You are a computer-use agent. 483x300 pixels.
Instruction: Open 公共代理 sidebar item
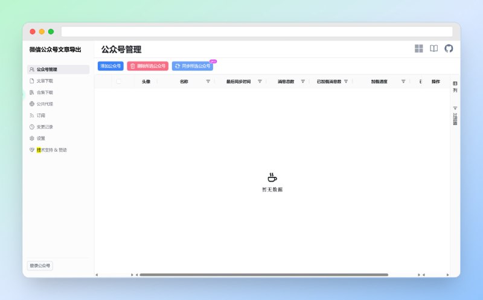click(58, 104)
